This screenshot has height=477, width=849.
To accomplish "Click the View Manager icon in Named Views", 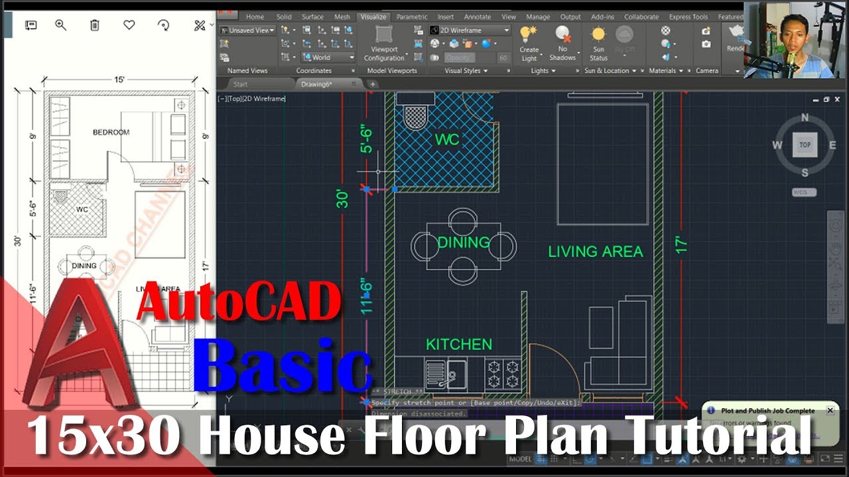I will (x=225, y=58).
